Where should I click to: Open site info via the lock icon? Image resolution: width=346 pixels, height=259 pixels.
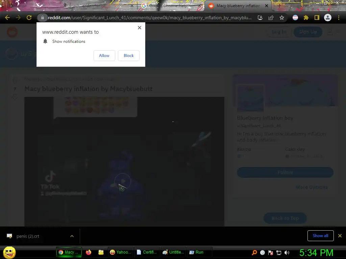(x=42, y=18)
